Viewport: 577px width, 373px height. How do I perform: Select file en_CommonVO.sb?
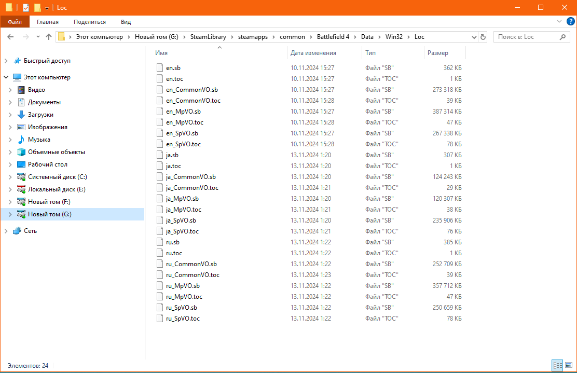click(x=191, y=89)
